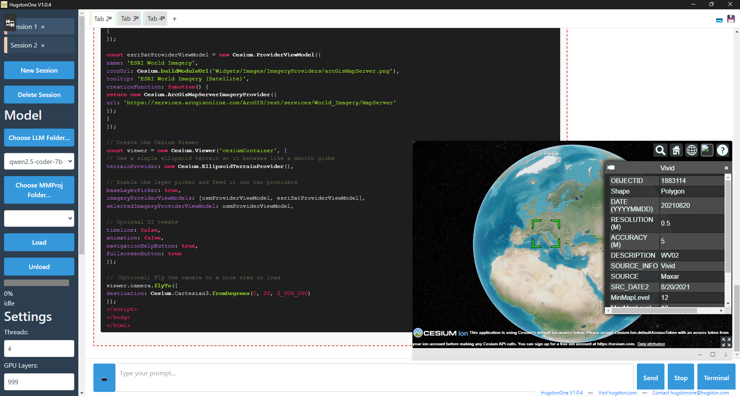
Task: Click the down-arrow icon on preview panel
Action: 725,355
